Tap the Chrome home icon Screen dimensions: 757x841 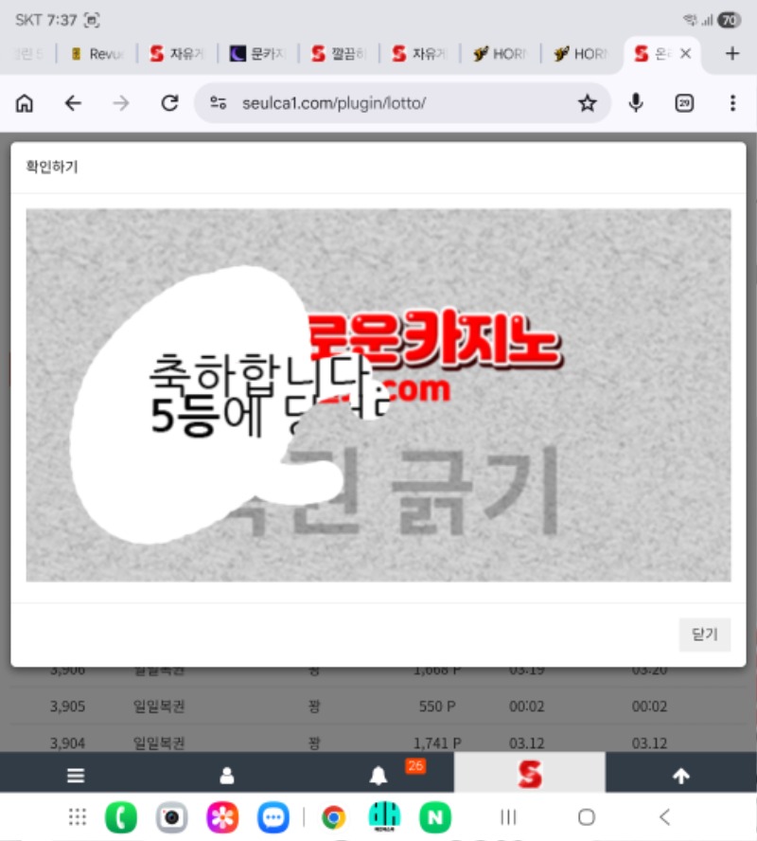(25, 103)
